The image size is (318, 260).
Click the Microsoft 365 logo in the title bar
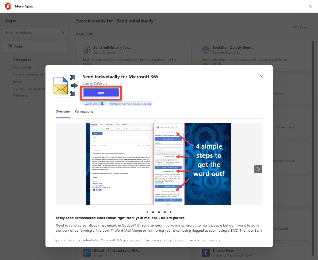[7, 6]
